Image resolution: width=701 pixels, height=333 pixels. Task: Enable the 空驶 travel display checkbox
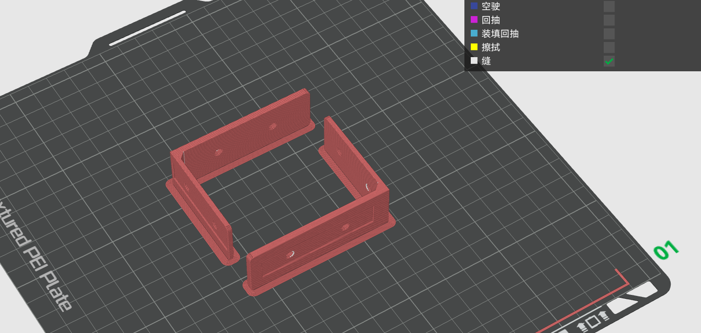(609, 6)
